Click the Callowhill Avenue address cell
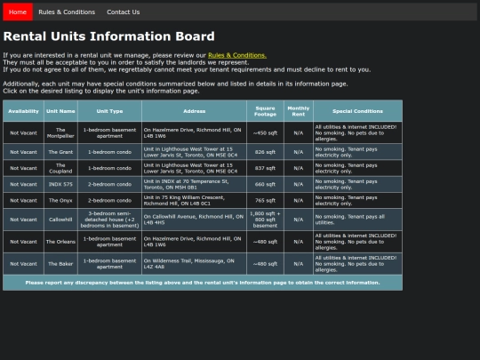Image resolution: width=480 pixels, height=360 pixels. (x=195, y=220)
